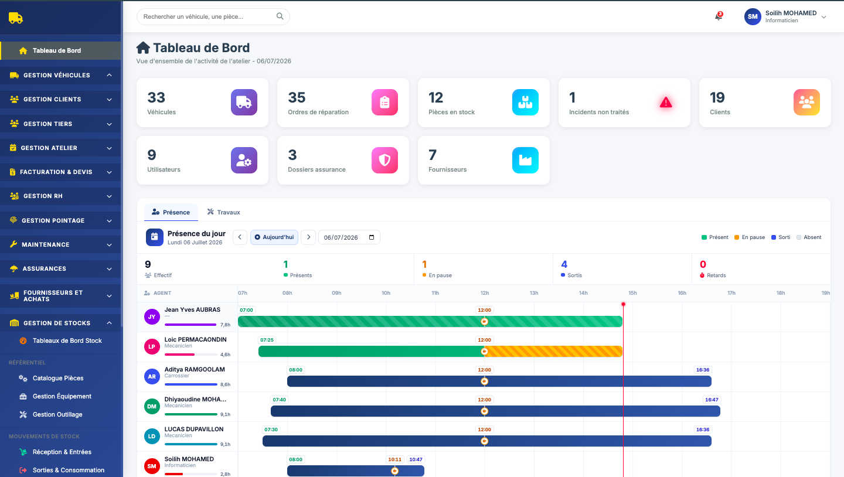This screenshot has width=844, height=477.
Task: Click the Aujourd'hui button
Action: 274,237
